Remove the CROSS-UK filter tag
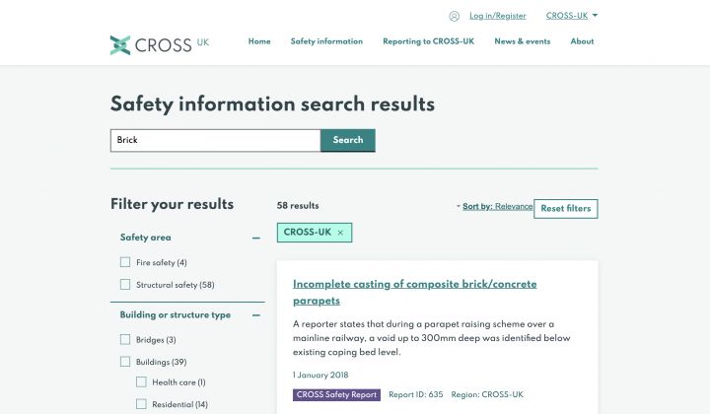Image resolution: width=710 pixels, height=414 pixels. pos(340,233)
